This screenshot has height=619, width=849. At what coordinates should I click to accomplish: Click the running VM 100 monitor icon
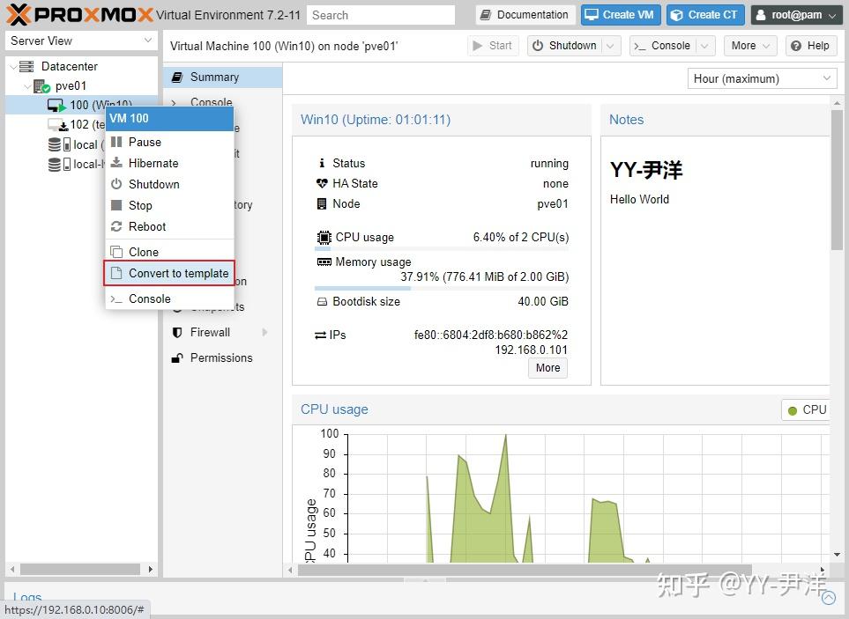click(x=56, y=106)
